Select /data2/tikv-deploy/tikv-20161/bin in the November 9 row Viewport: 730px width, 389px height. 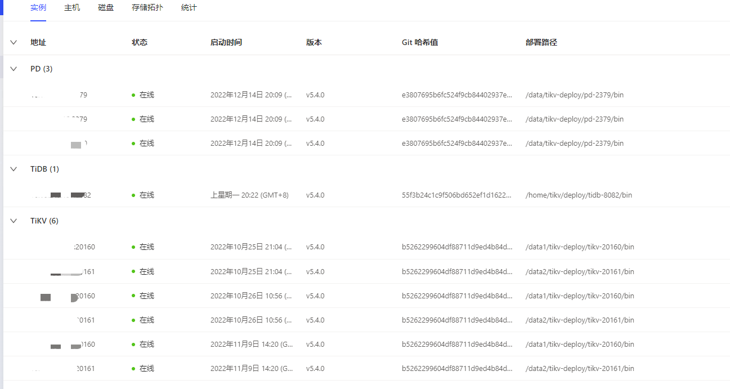(580, 368)
